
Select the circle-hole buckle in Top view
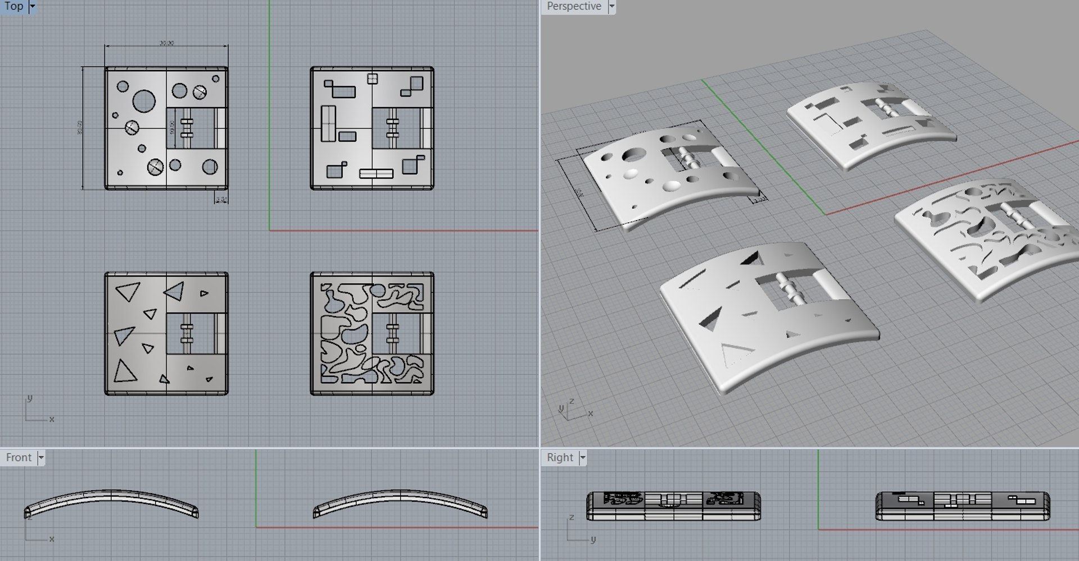[166, 128]
